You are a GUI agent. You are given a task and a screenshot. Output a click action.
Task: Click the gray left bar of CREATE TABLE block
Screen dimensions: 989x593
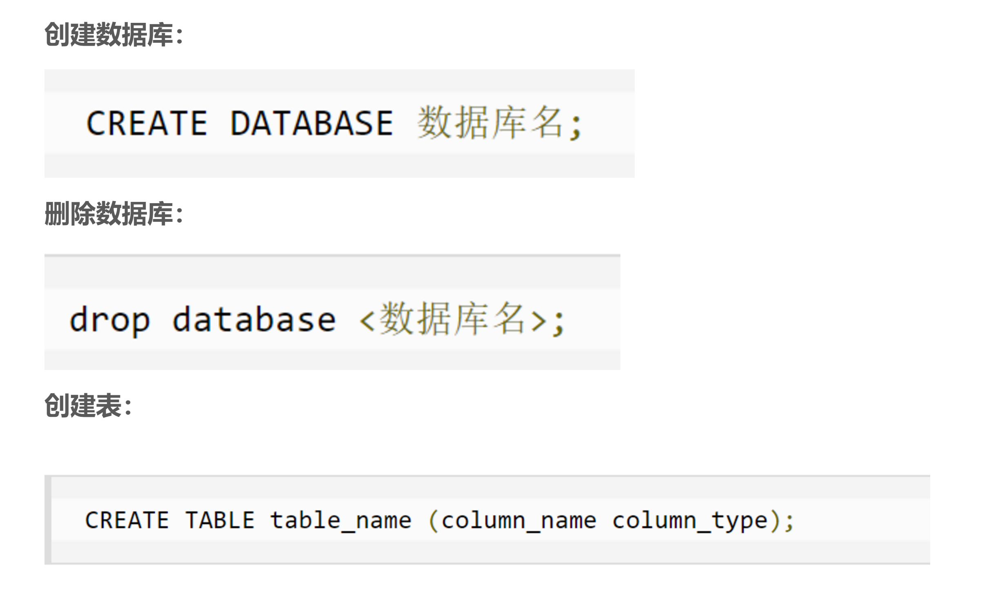48,520
